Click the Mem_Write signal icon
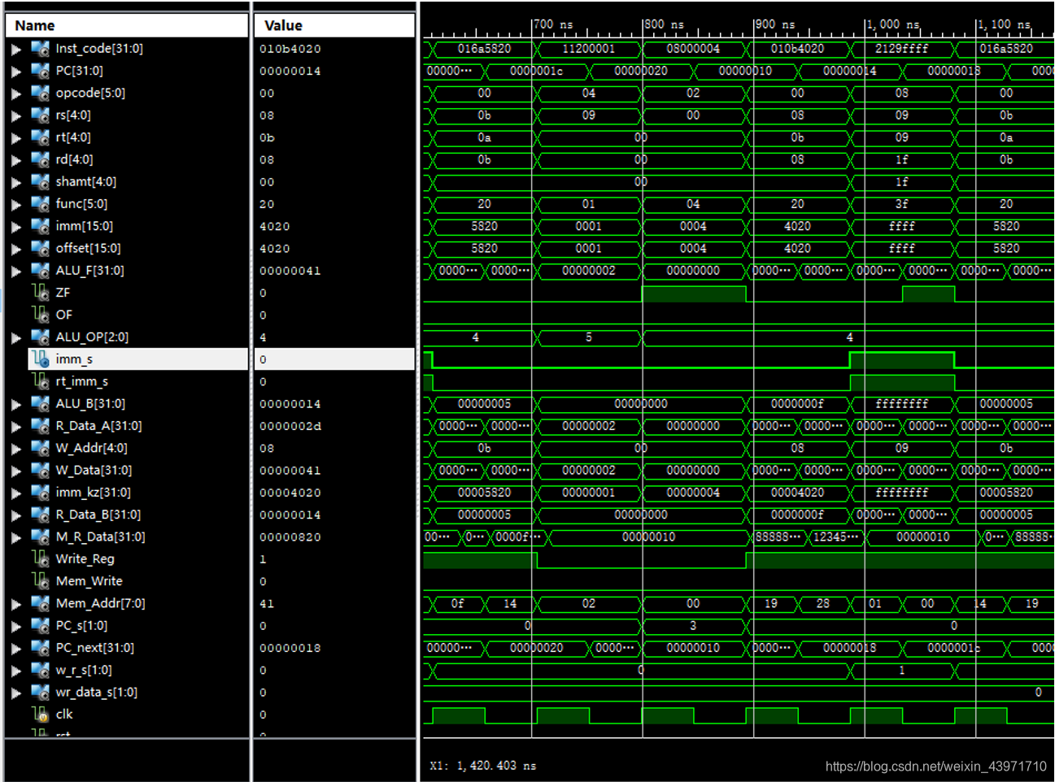This screenshot has width=1055, height=782. [x=41, y=581]
